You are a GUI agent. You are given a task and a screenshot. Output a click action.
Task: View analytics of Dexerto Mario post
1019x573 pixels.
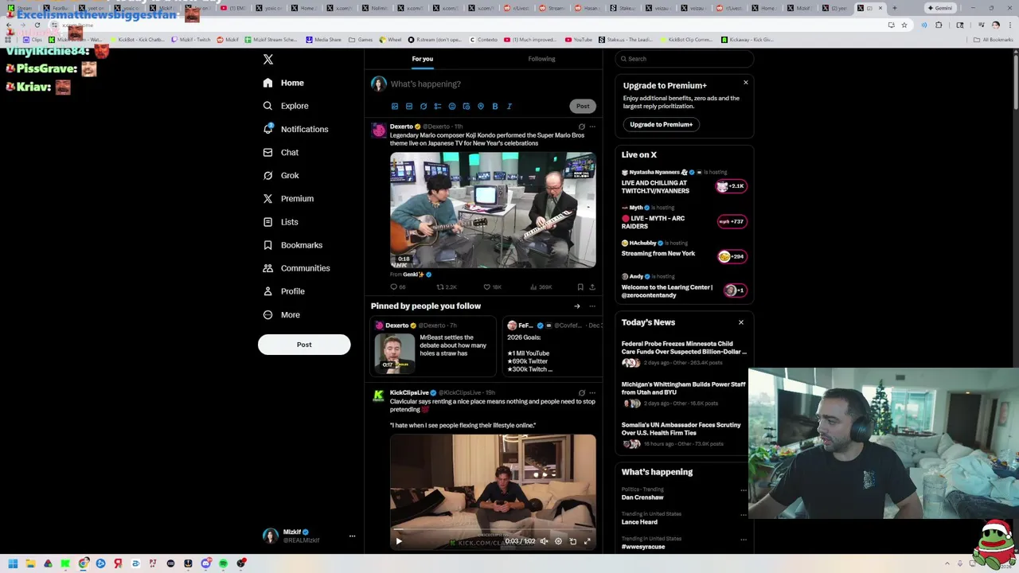(541, 287)
